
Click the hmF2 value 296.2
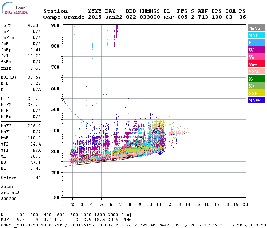34,126
